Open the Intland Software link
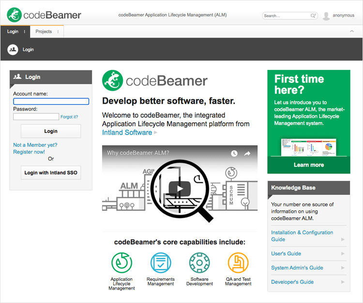Image resolution: width=363 pixels, height=303 pixels. point(127,132)
